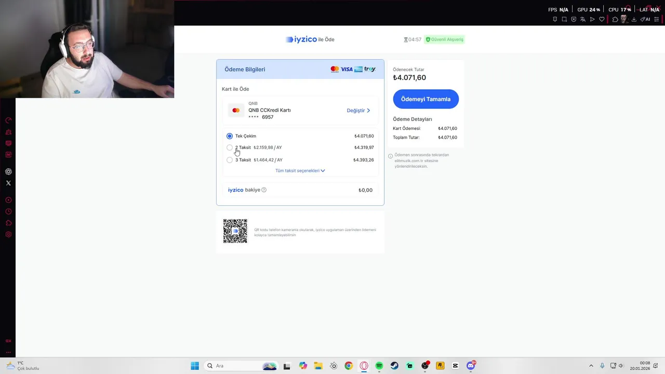The width and height of the screenshot is (665, 374).
Task: Open File Explorer from the taskbar
Action: point(318,366)
